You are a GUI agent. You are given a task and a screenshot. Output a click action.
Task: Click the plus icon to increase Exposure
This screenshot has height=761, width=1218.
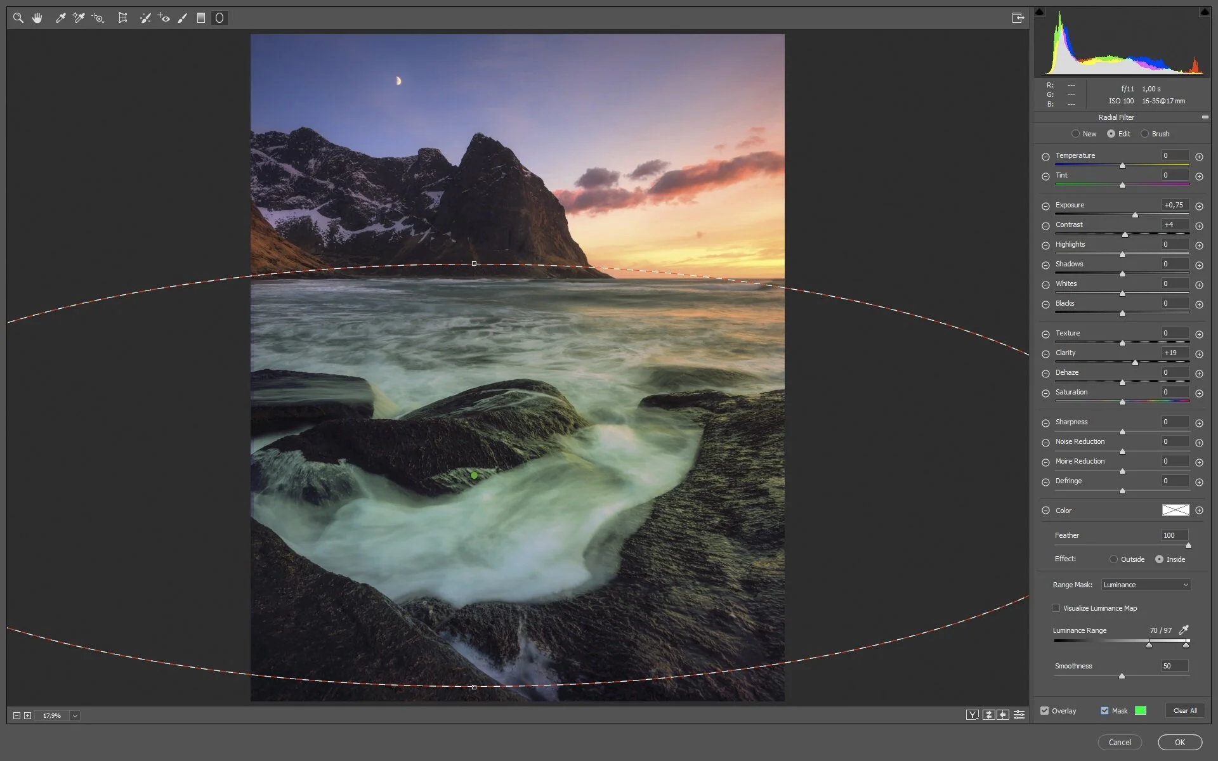coord(1199,206)
